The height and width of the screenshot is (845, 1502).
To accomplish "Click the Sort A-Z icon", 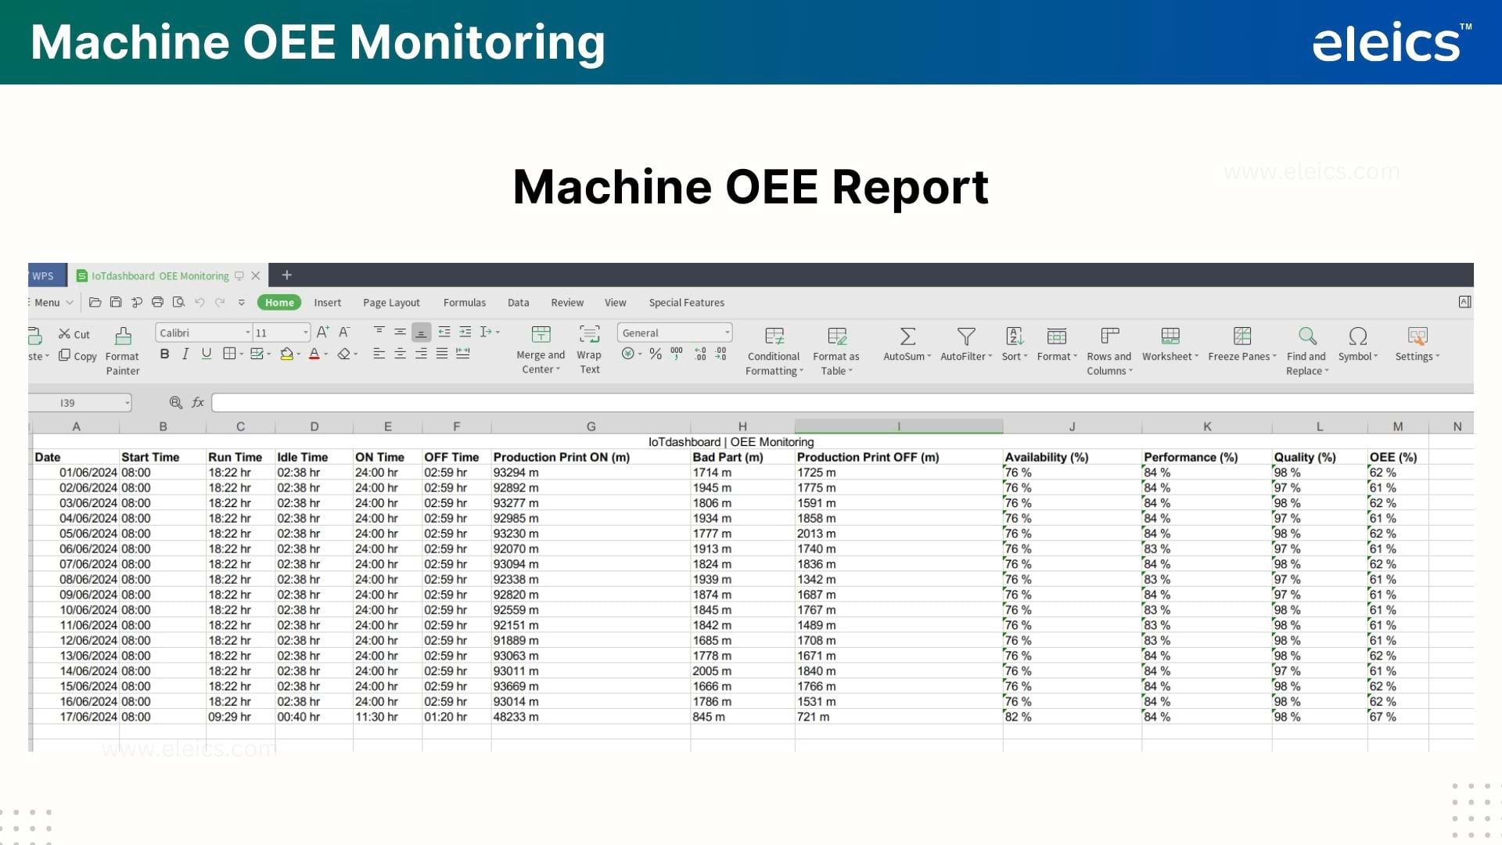I will tap(1015, 336).
